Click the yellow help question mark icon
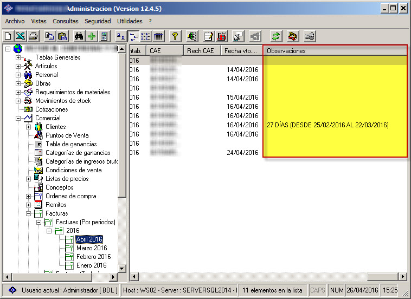 [x=175, y=36]
